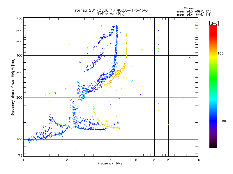The image size is (233, 174).
Task: Click the plot title 'Tromsø 20170630 17:40:00-17:41:43'
Action: click(x=110, y=10)
